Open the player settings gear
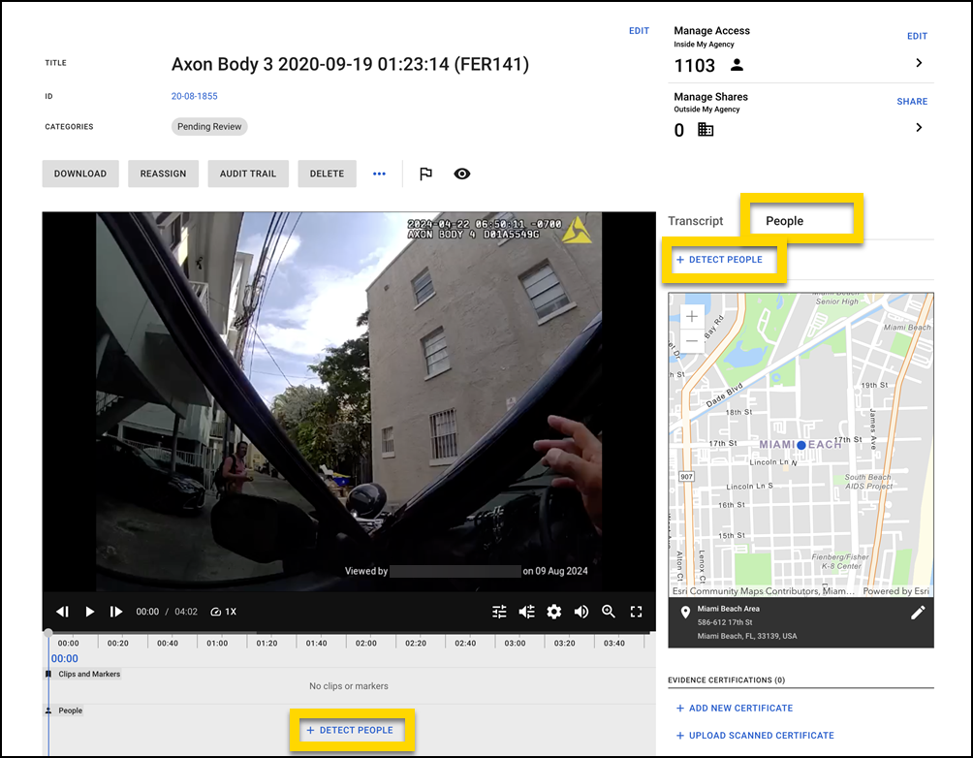The image size is (973, 758). coord(554,612)
